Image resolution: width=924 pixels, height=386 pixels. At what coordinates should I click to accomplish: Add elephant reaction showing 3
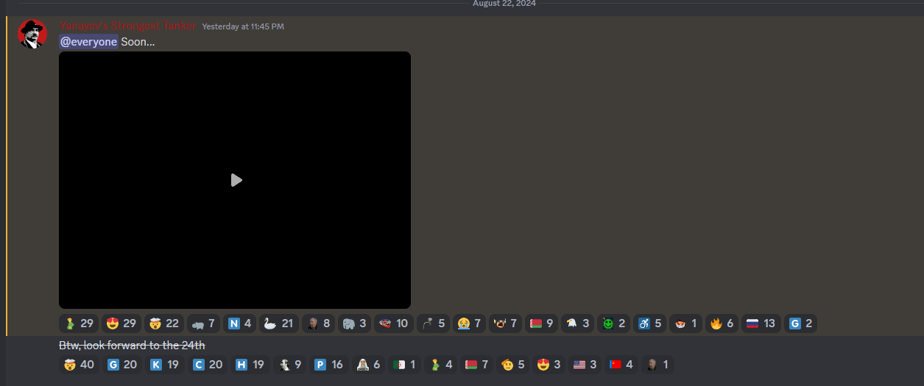coord(355,324)
